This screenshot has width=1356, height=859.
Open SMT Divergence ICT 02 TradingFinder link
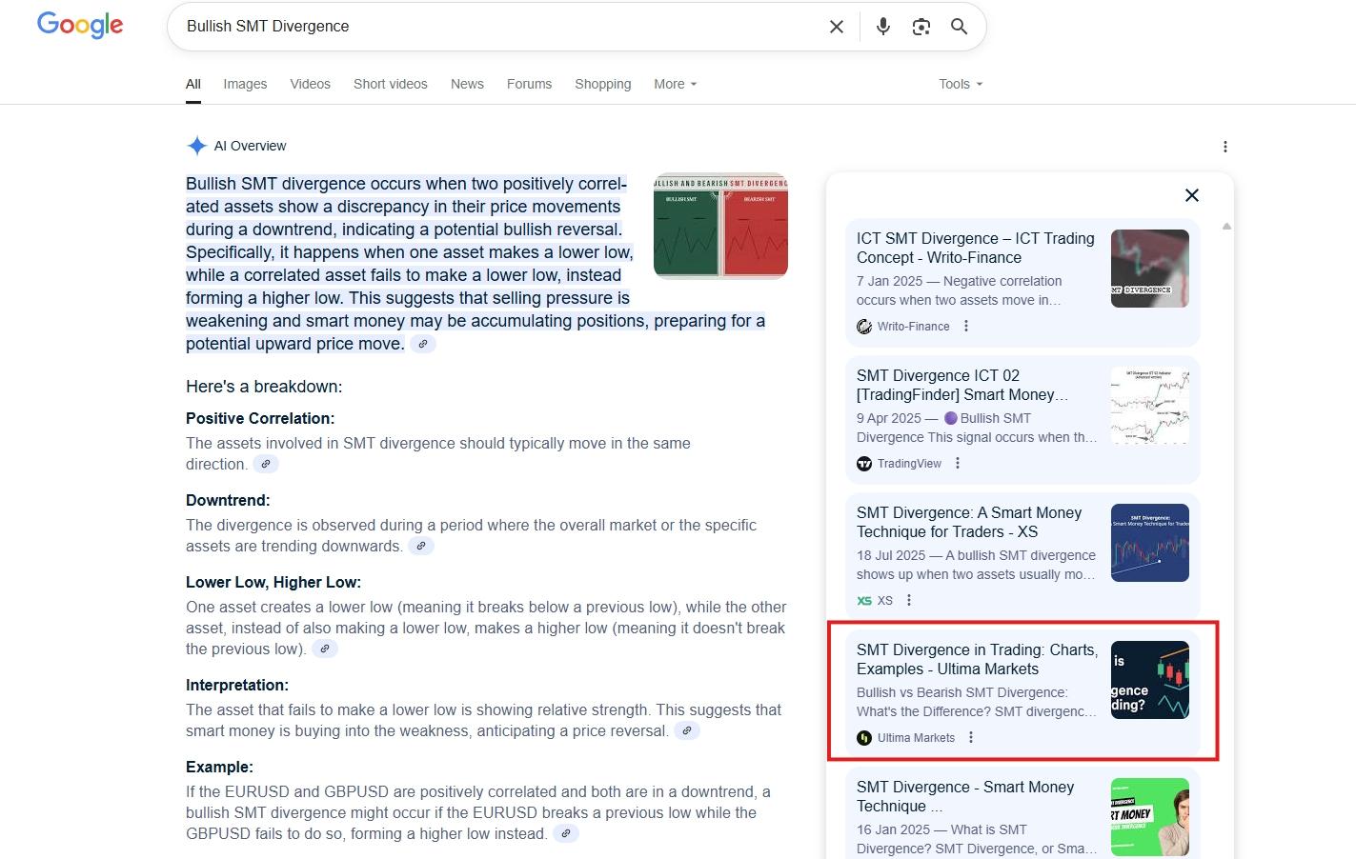pos(962,385)
